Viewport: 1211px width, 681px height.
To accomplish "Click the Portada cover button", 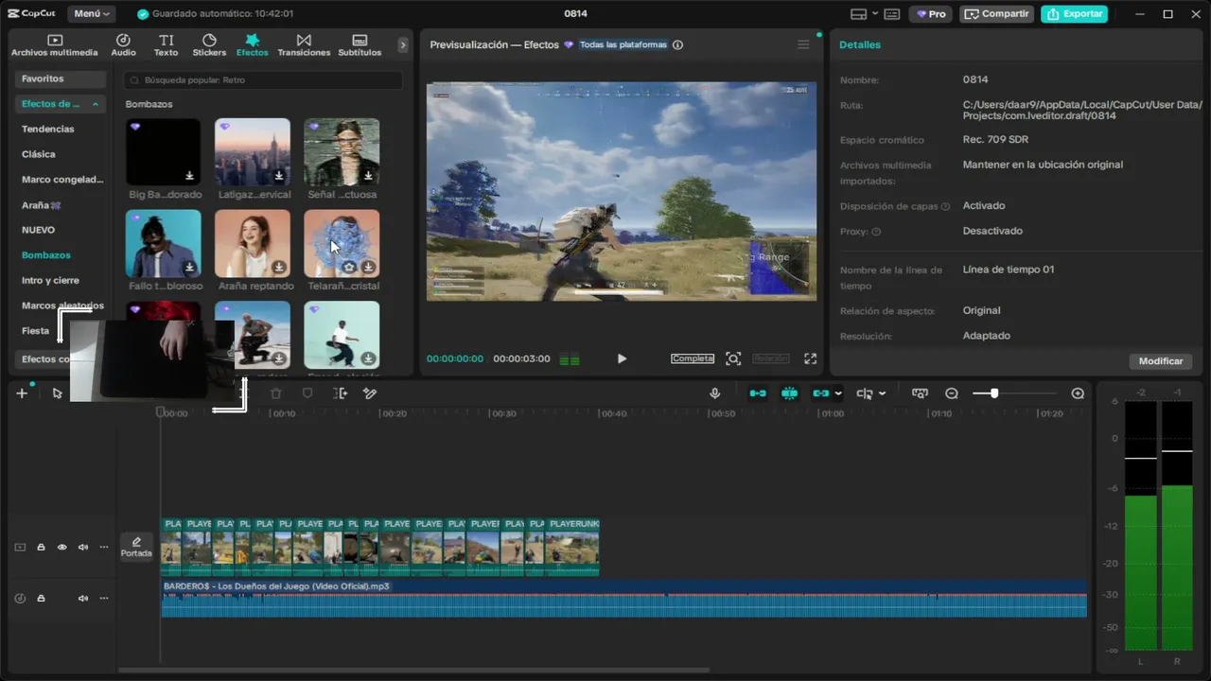I will pyautogui.click(x=136, y=547).
